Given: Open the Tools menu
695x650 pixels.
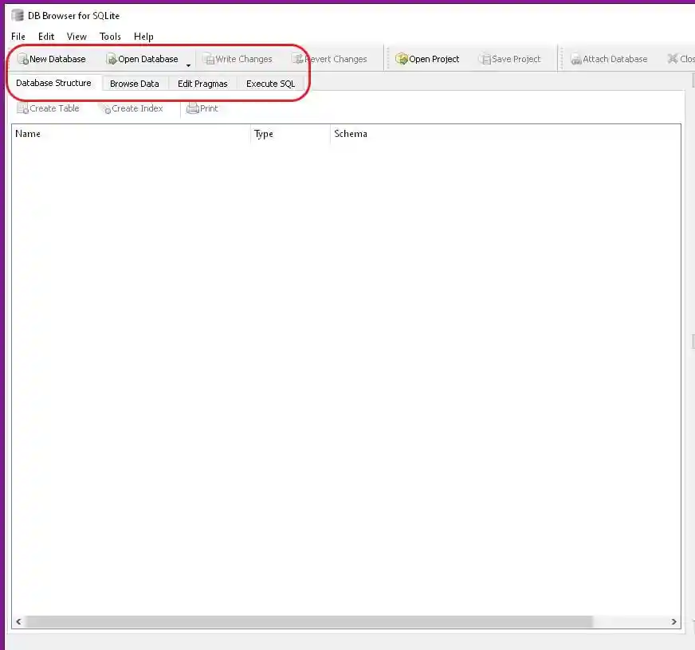Looking at the screenshot, I should (x=110, y=37).
